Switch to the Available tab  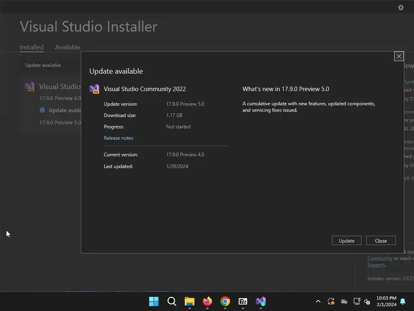pos(68,47)
